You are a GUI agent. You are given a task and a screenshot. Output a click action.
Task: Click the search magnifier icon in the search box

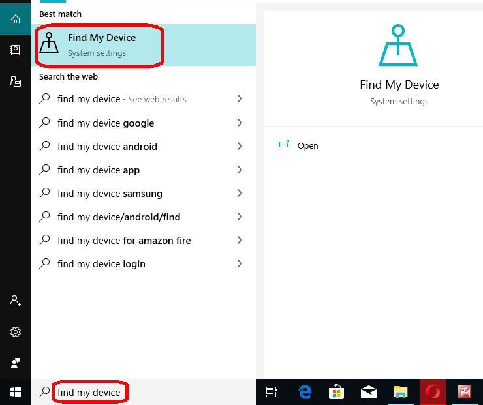[44, 392]
